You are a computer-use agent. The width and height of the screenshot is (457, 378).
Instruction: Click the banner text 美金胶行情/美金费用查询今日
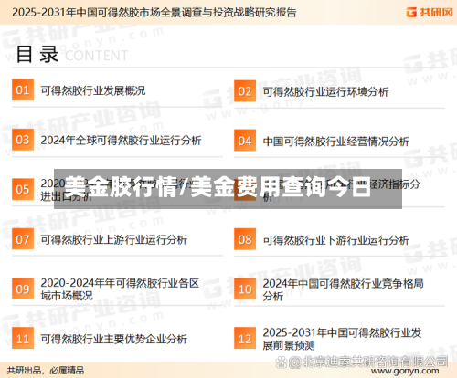[218, 187]
